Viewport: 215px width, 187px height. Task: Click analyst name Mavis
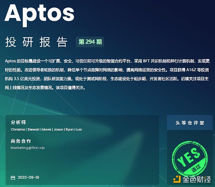coord(47,129)
